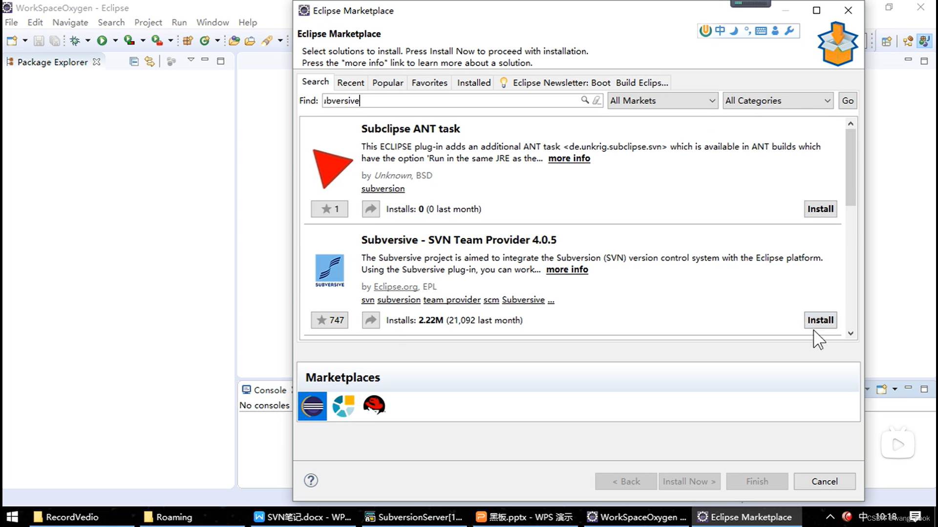Click the Help question mark icon
This screenshot has width=938, height=527.
[311, 481]
